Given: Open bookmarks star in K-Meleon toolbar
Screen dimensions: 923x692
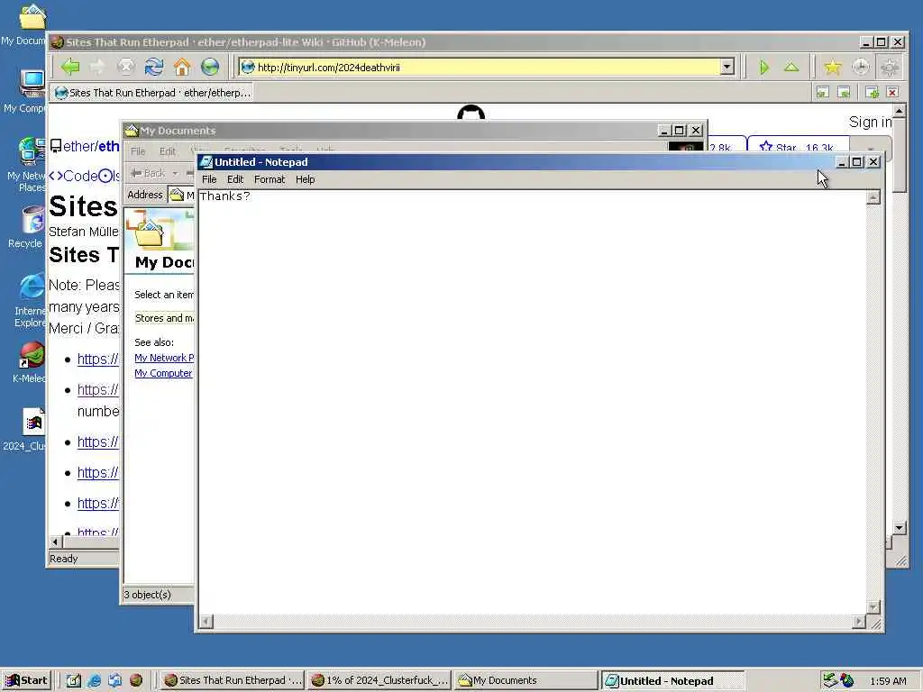Looking at the screenshot, I should (832, 68).
